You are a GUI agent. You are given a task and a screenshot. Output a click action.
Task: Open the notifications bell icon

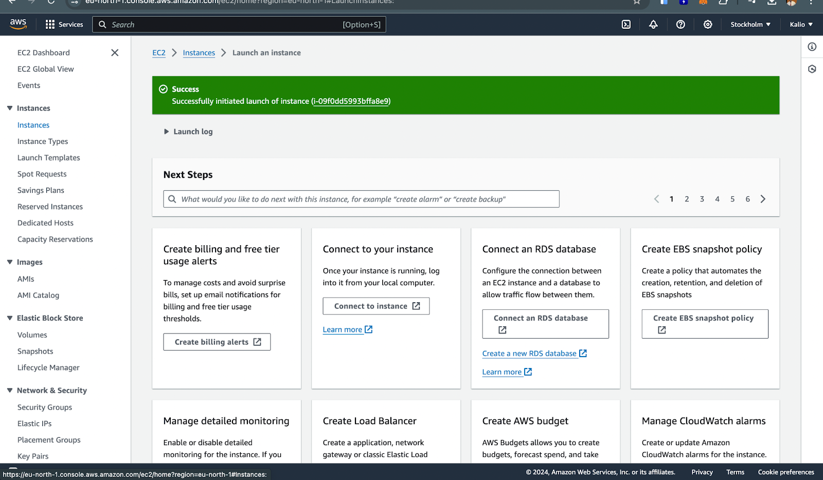(x=653, y=25)
